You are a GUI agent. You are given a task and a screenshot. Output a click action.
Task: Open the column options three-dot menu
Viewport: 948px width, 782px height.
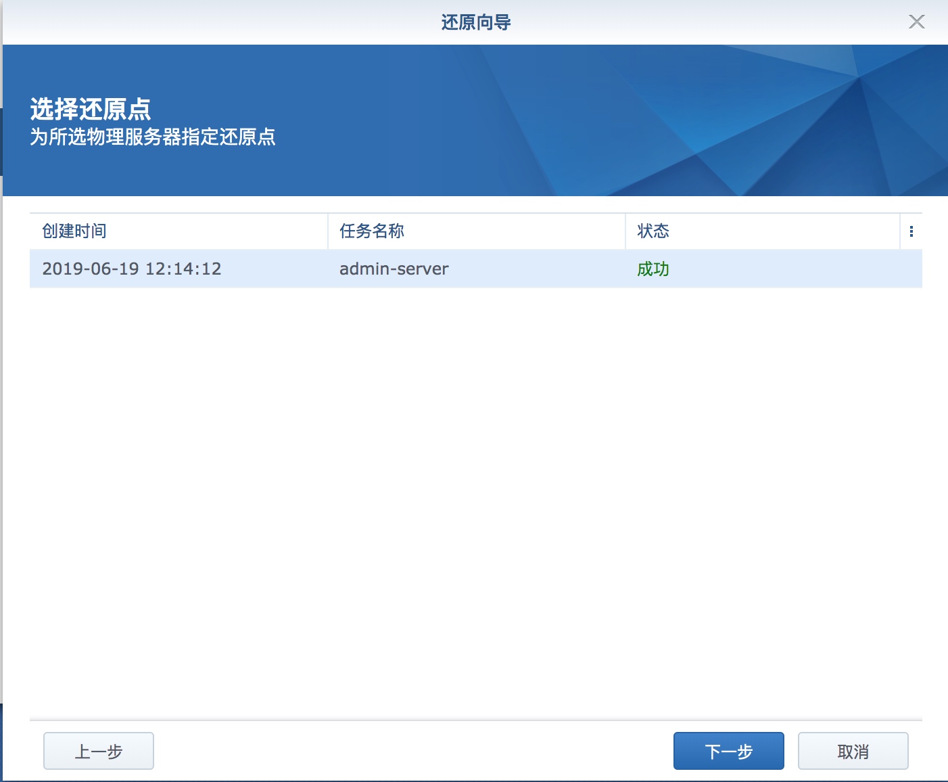tap(911, 231)
